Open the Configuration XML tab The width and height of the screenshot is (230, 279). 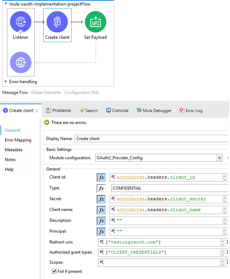pyautogui.click(x=82, y=92)
